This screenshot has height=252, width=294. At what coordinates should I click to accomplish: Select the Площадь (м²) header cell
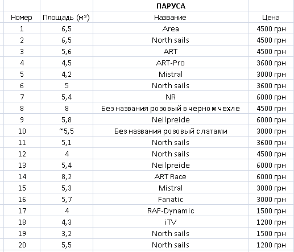67,17
